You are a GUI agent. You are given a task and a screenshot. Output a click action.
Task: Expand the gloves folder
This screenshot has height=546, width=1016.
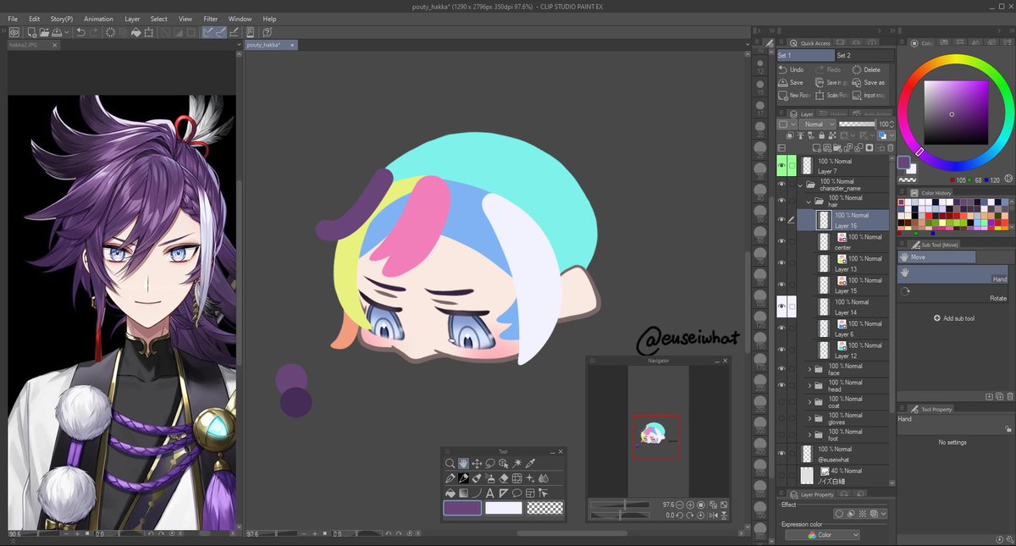[x=809, y=418]
